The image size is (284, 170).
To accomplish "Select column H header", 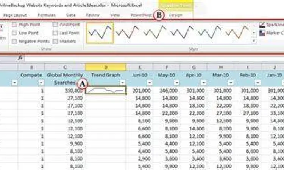I will click(x=220, y=67).
